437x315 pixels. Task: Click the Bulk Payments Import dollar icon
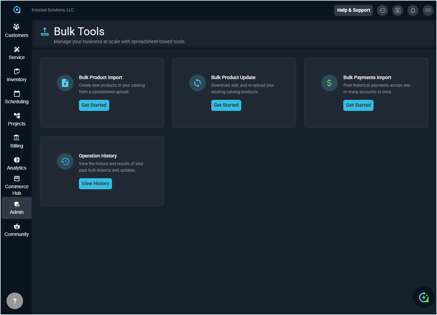coord(329,83)
